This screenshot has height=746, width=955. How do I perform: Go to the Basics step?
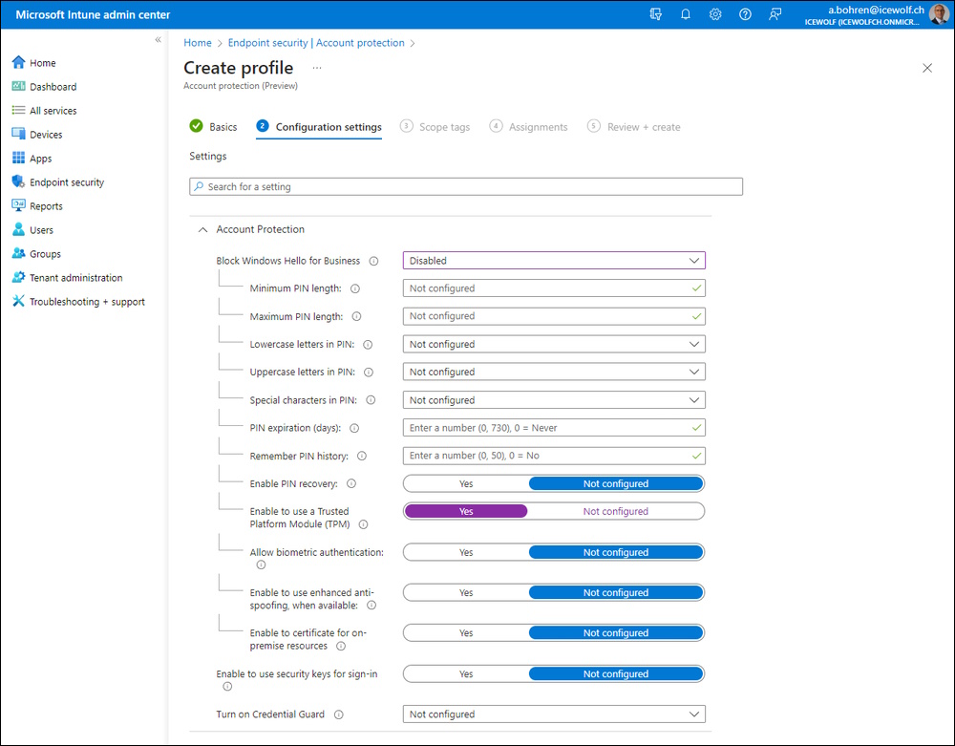point(213,127)
